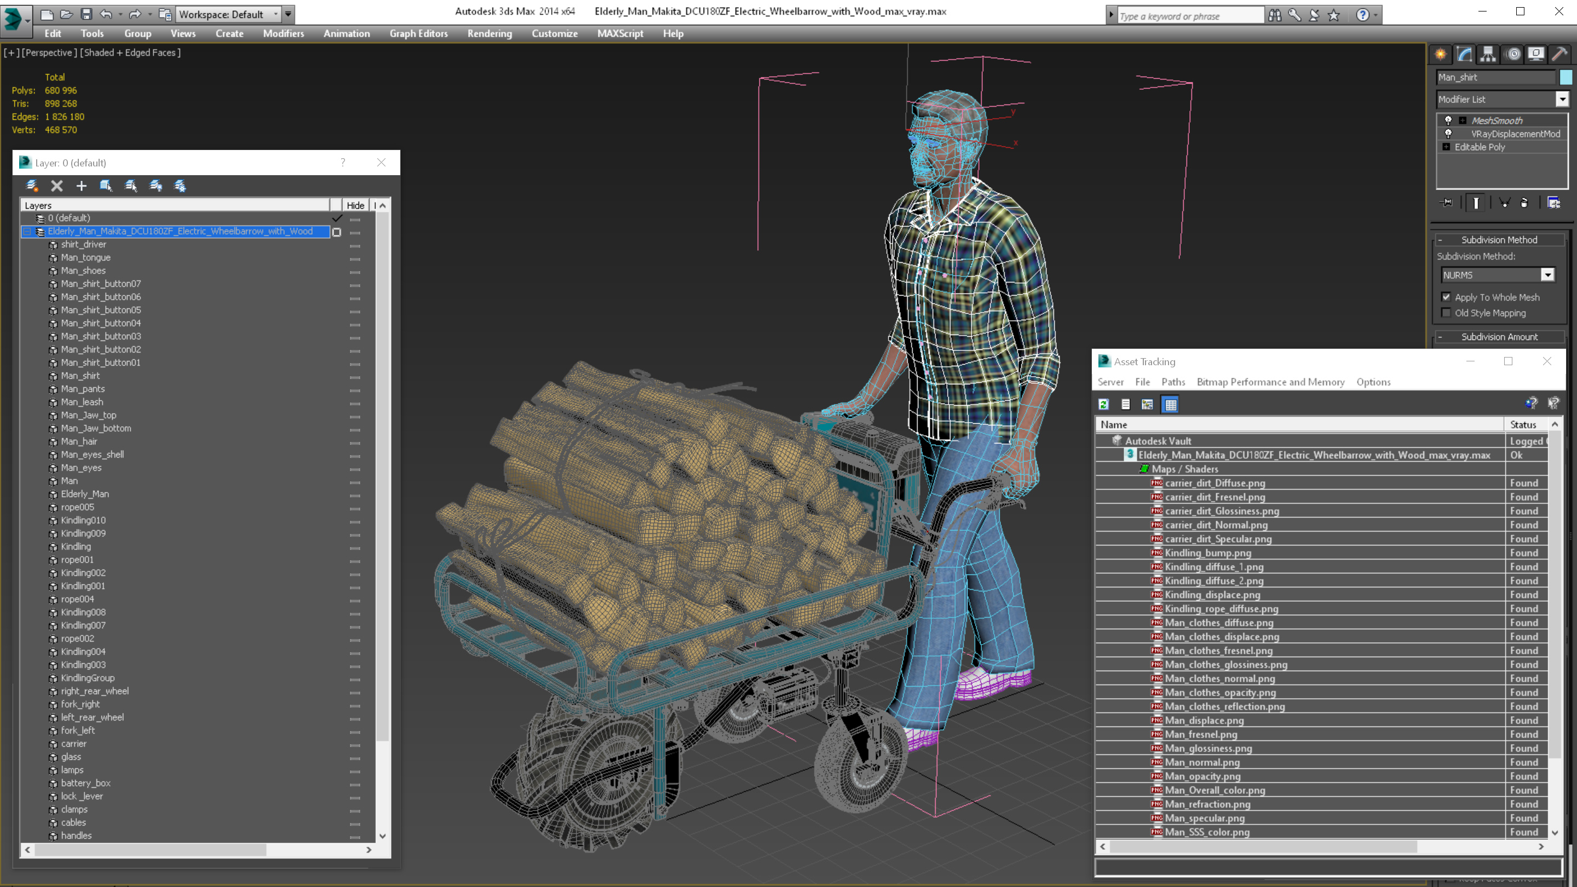This screenshot has height=887, width=1577.
Task: Open Bitmap Performance and Memory menu
Action: point(1270,382)
